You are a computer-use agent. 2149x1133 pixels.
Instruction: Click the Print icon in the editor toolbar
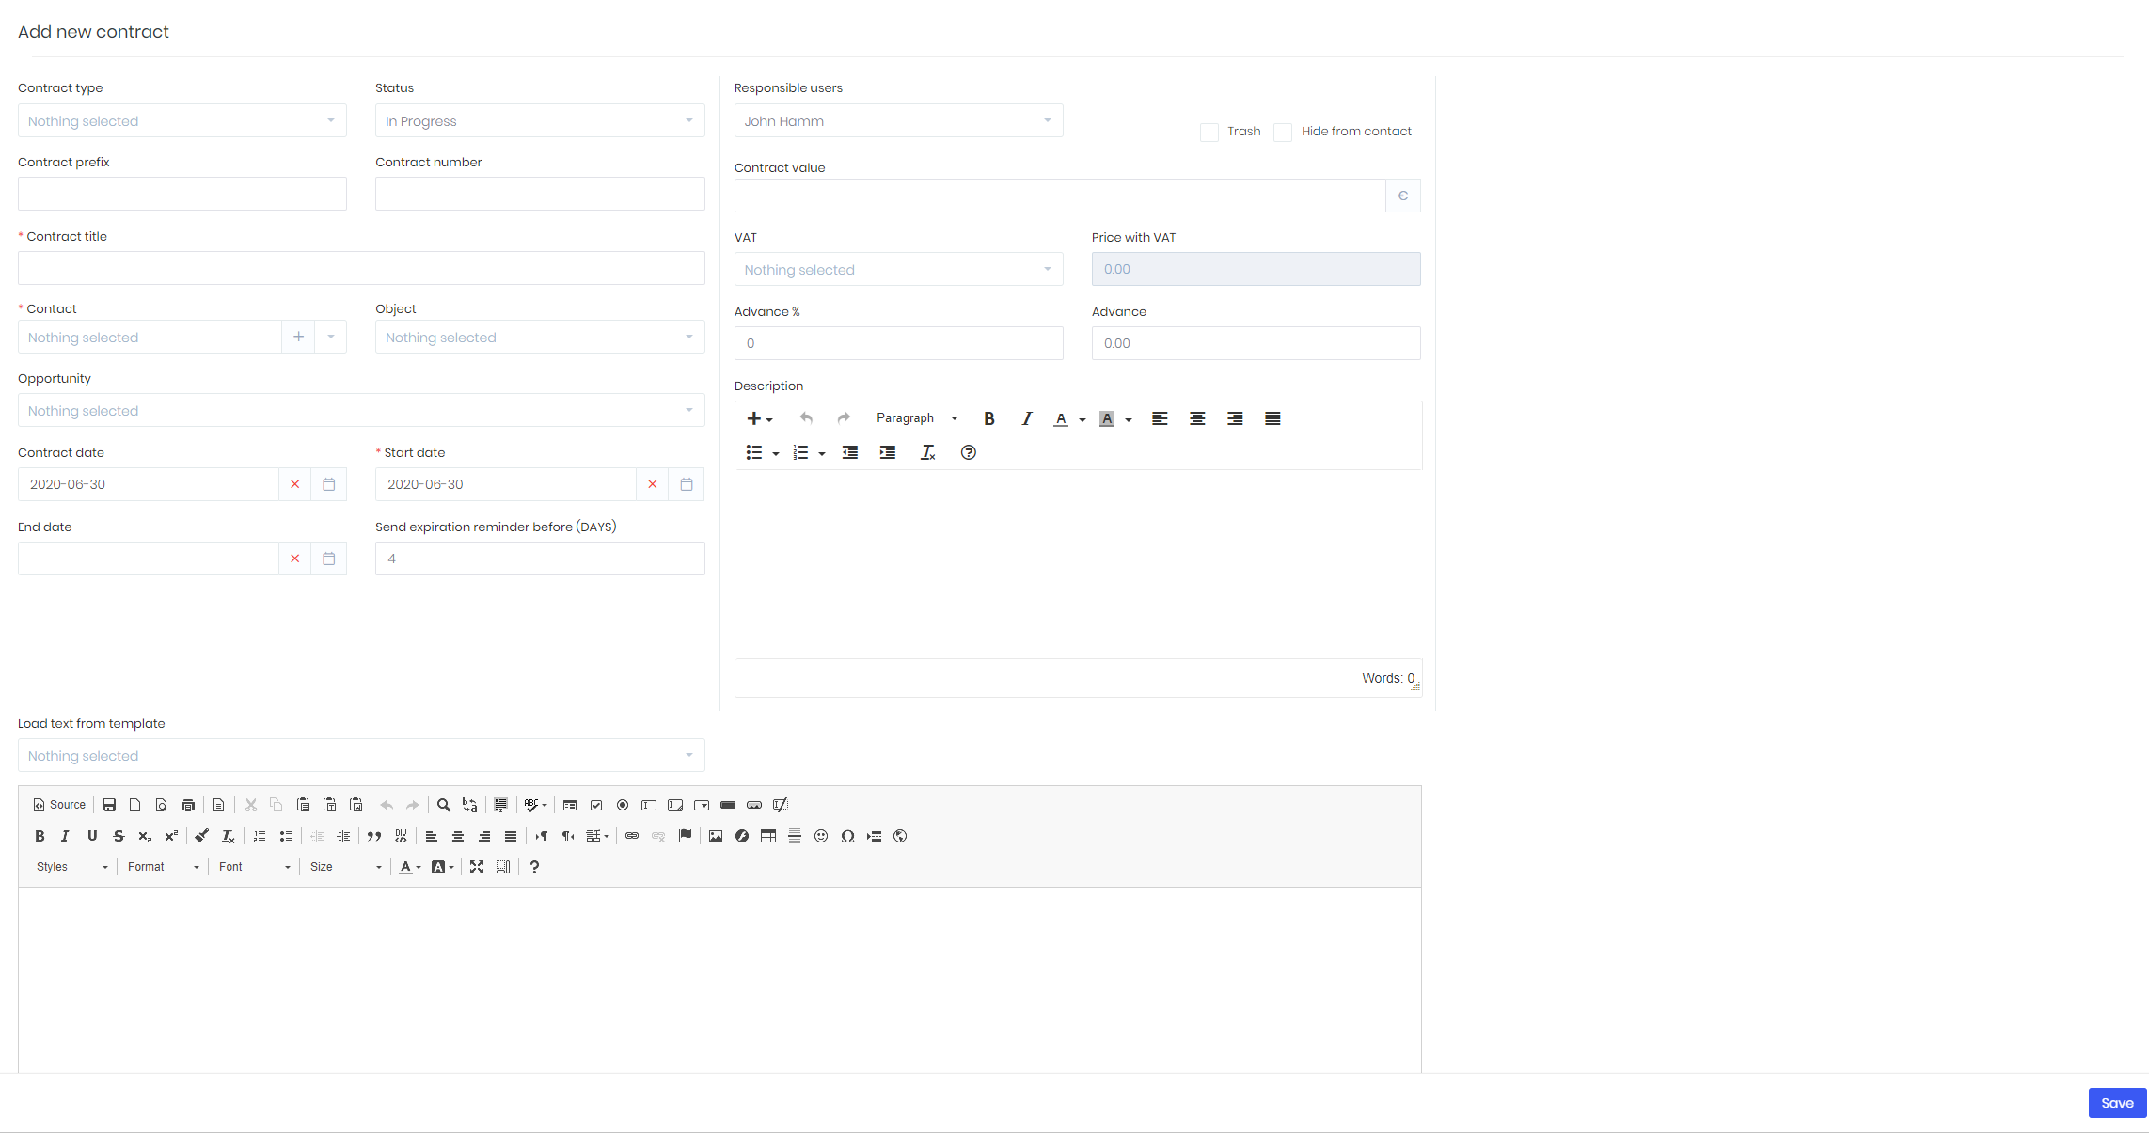[188, 805]
